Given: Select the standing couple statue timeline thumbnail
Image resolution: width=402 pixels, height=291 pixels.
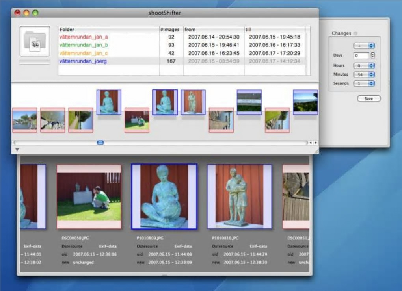Looking at the screenshot, I should click(193, 102).
